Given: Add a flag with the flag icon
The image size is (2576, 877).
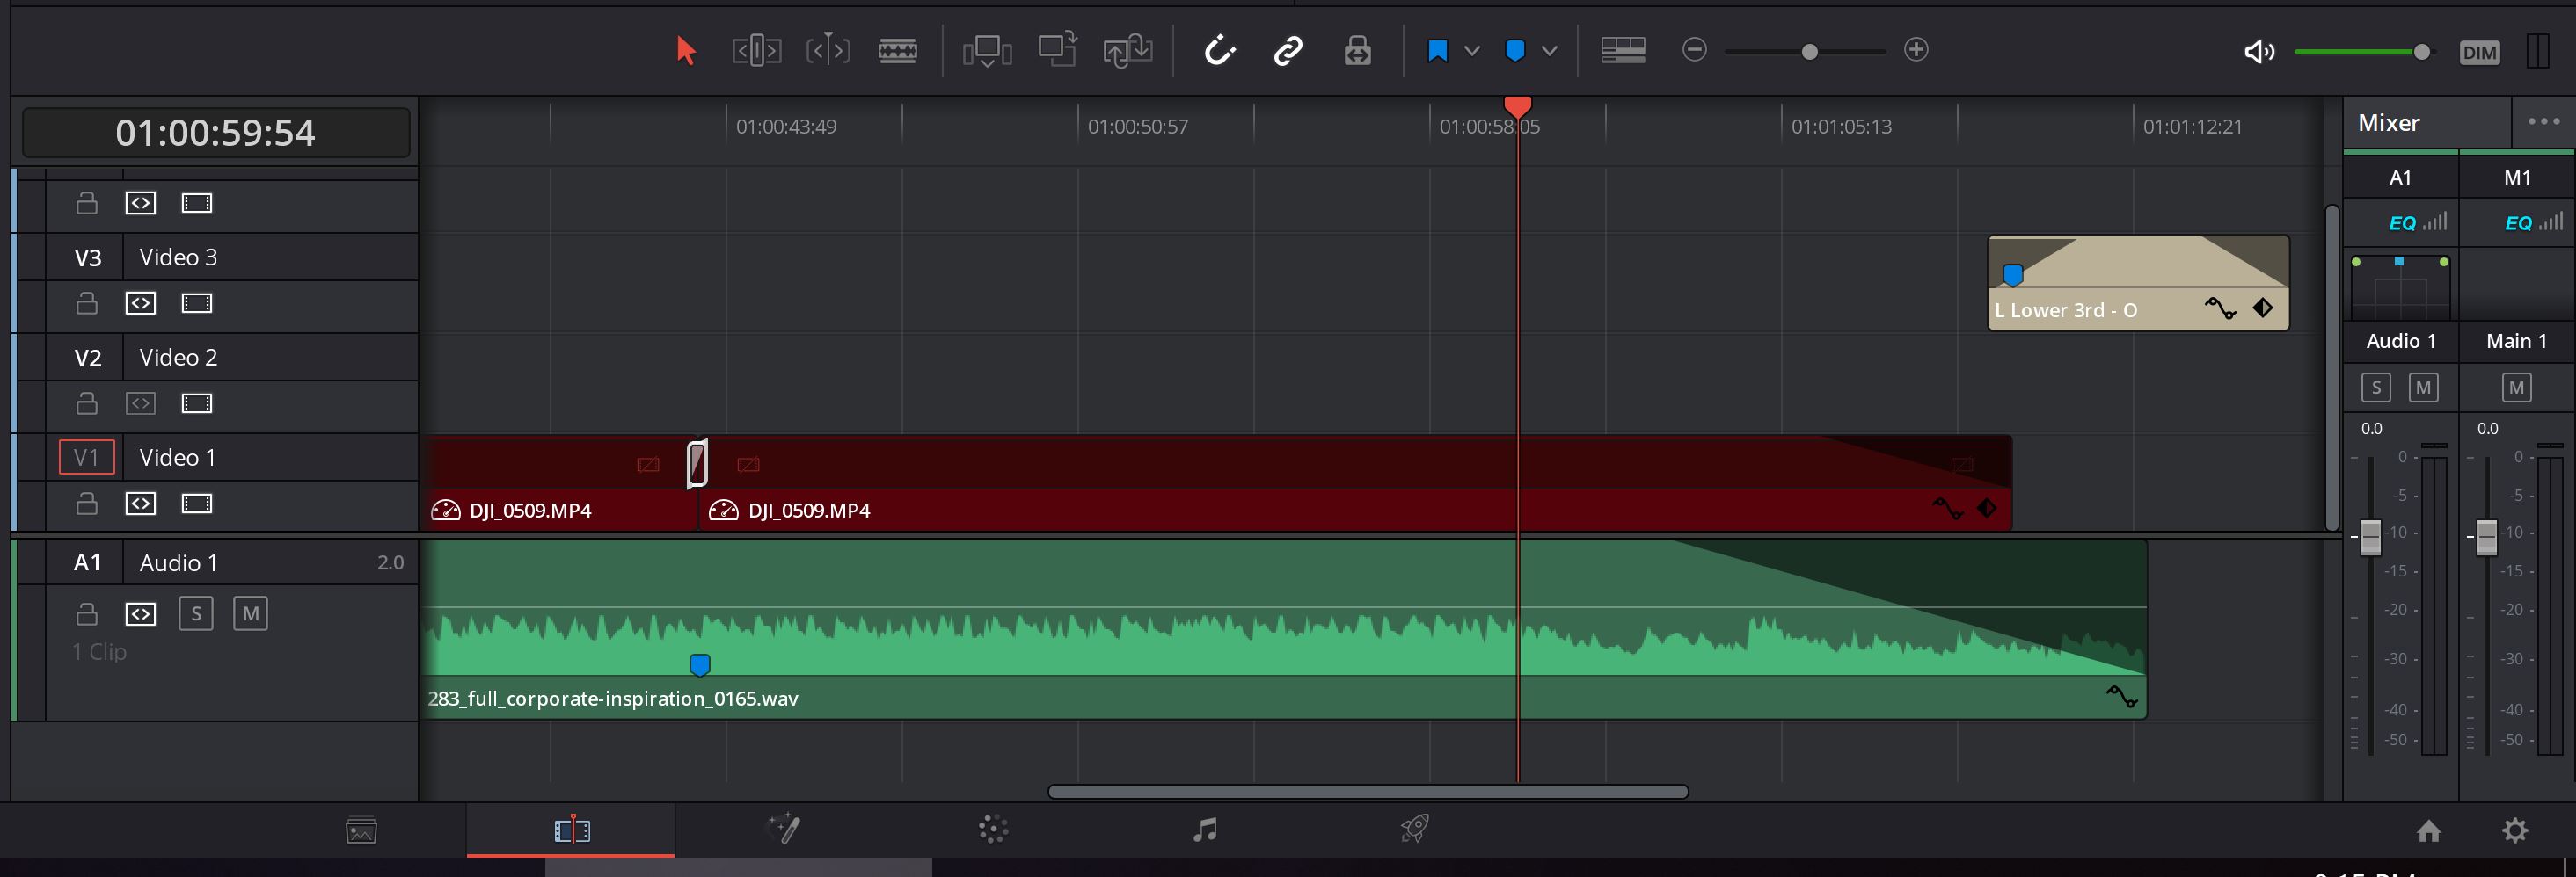Looking at the screenshot, I should 1437,50.
